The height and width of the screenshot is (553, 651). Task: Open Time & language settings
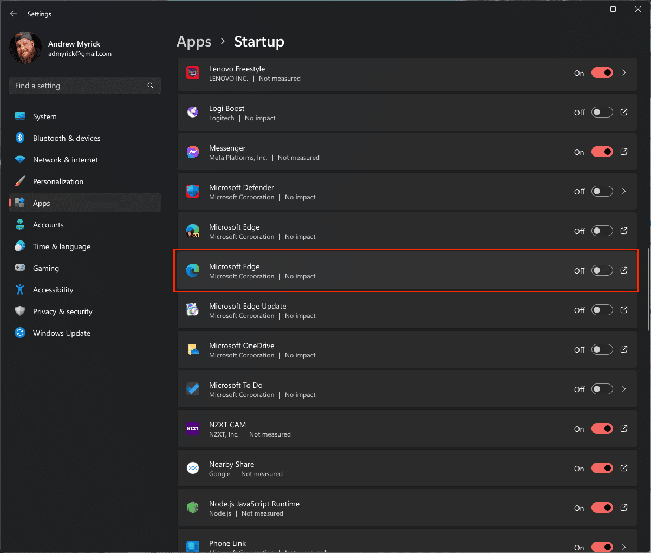85,246
